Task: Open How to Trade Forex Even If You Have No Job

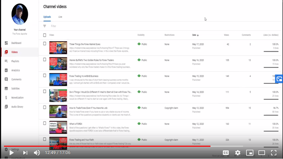Action: (x=88, y=108)
